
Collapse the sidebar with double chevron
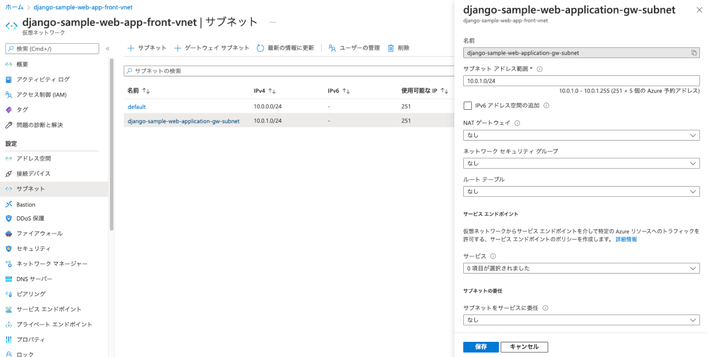(107, 49)
